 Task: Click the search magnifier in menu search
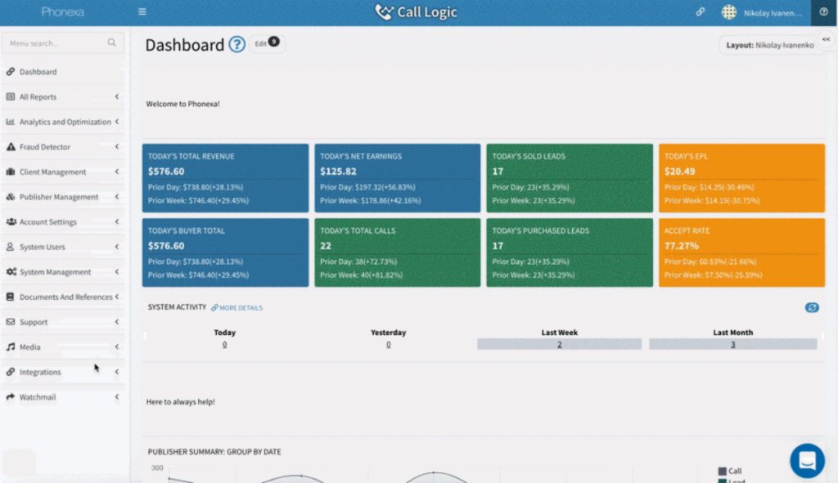(112, 42)
